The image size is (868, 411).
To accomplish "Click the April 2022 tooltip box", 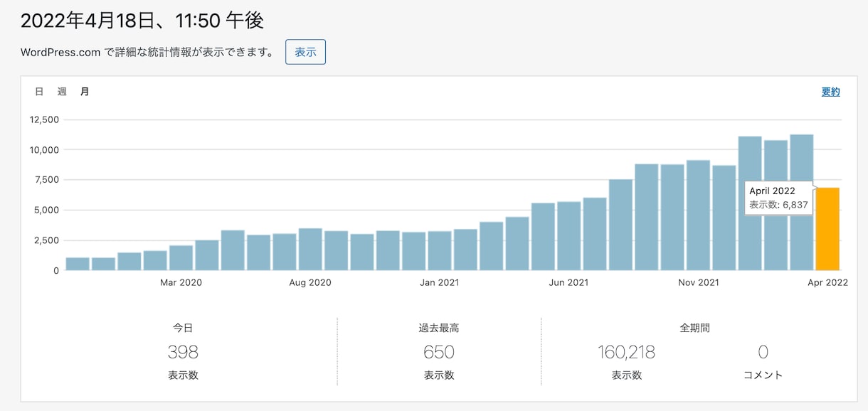I will coord(779,198).
